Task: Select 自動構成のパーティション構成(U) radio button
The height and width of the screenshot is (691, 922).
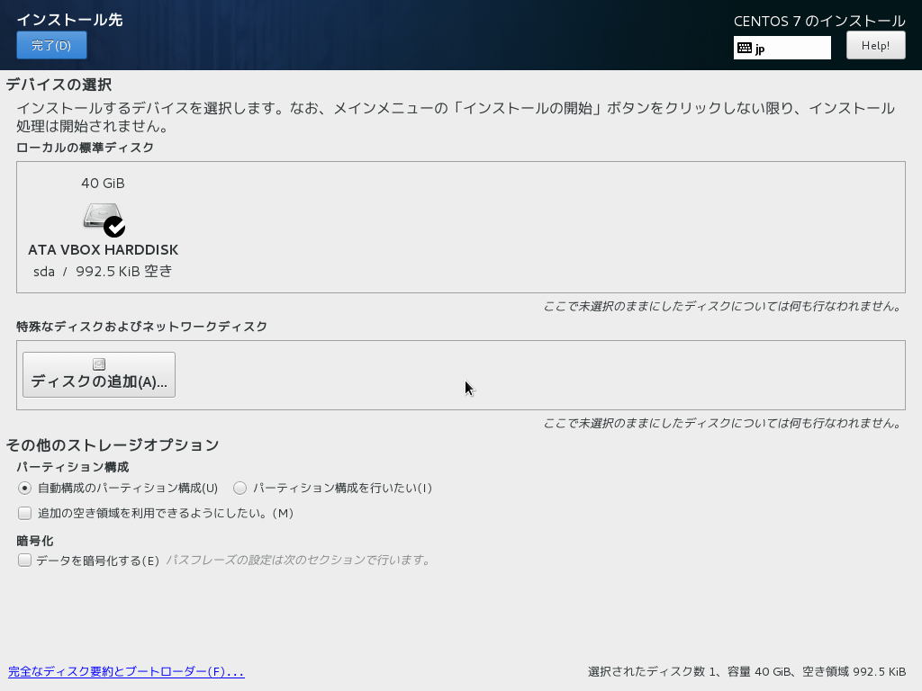Action: 24,488
